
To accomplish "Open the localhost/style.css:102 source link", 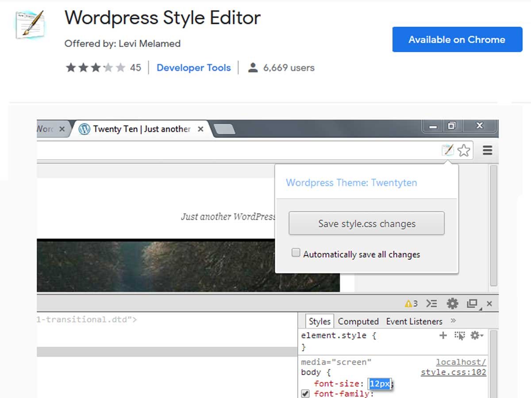I will tap(454, 367).
